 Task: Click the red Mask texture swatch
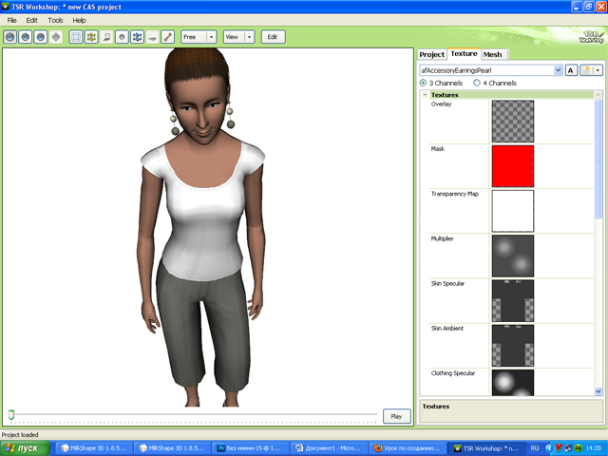512,166
